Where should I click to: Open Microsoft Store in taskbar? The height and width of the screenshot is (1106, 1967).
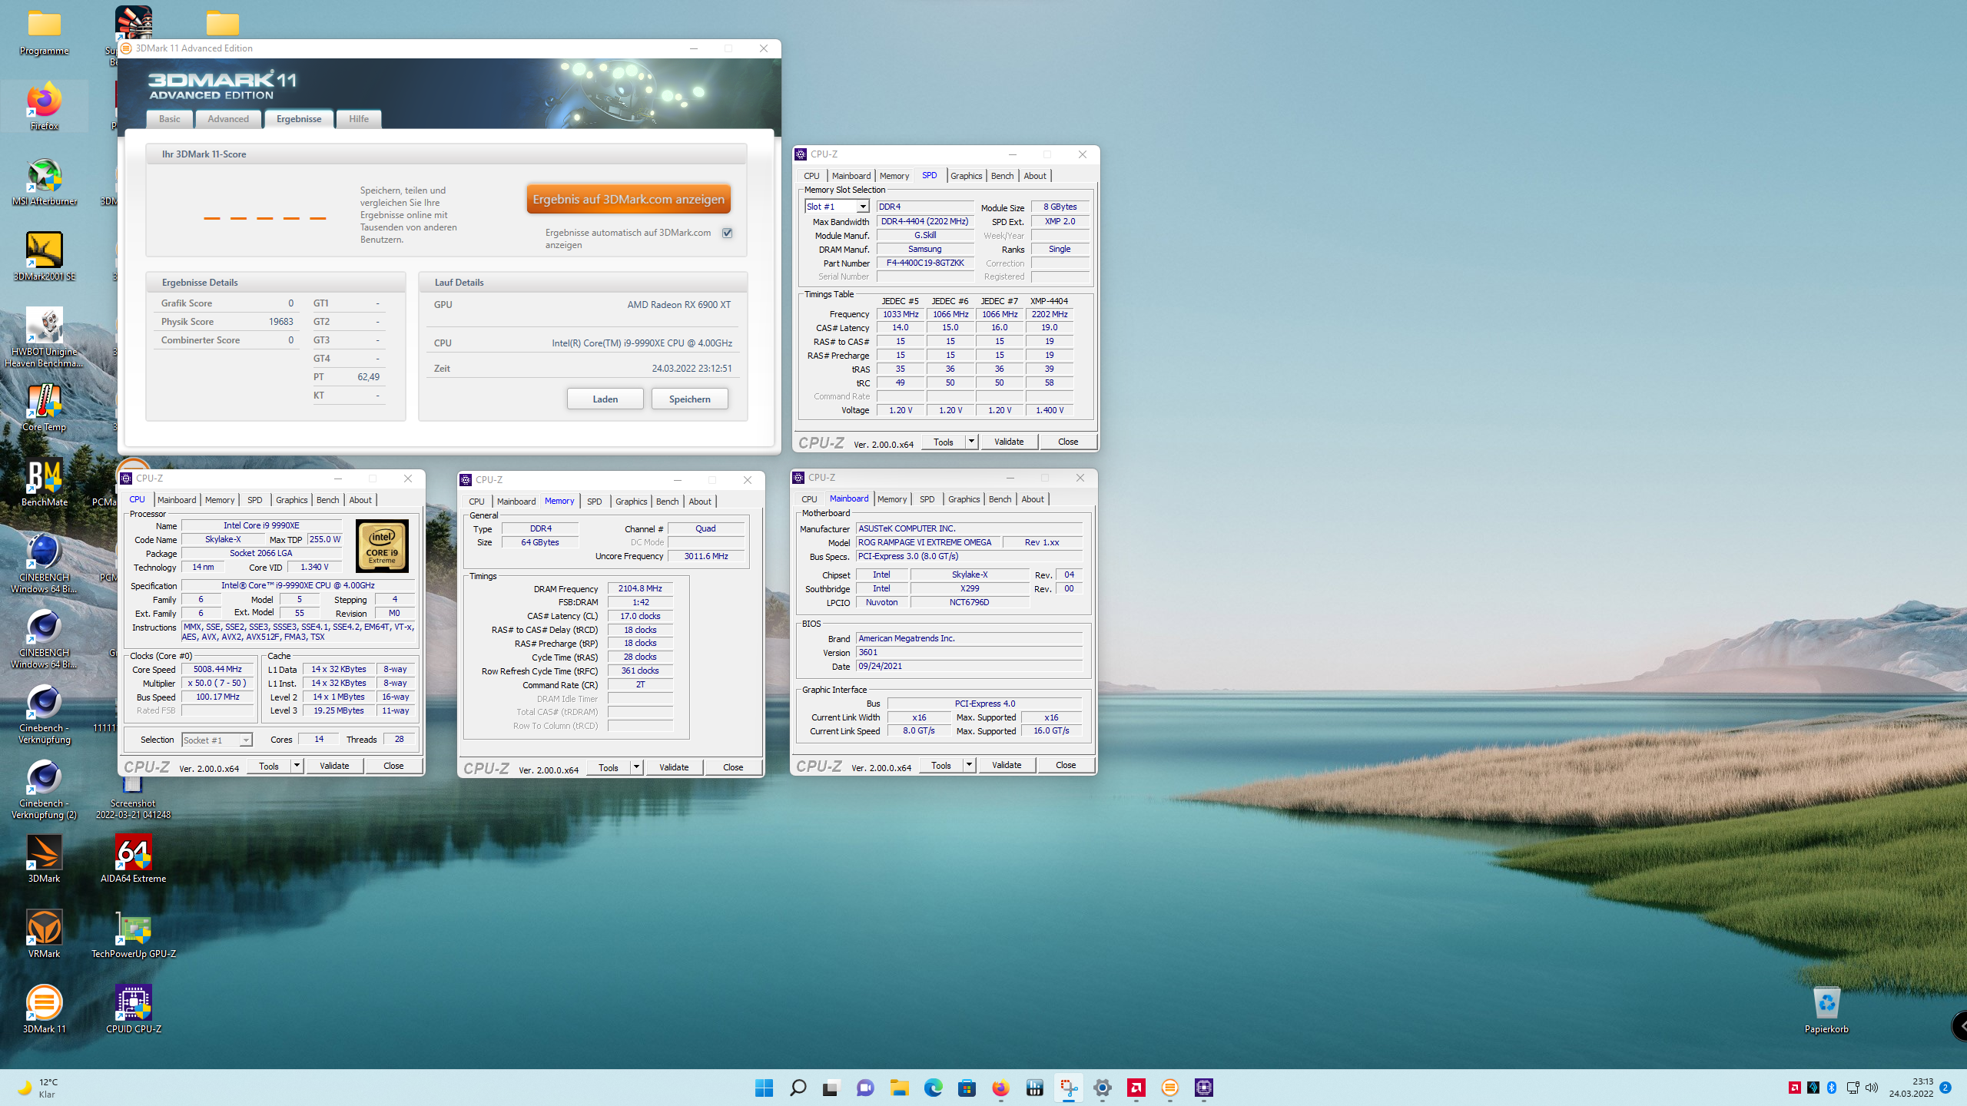(967, 1088)
